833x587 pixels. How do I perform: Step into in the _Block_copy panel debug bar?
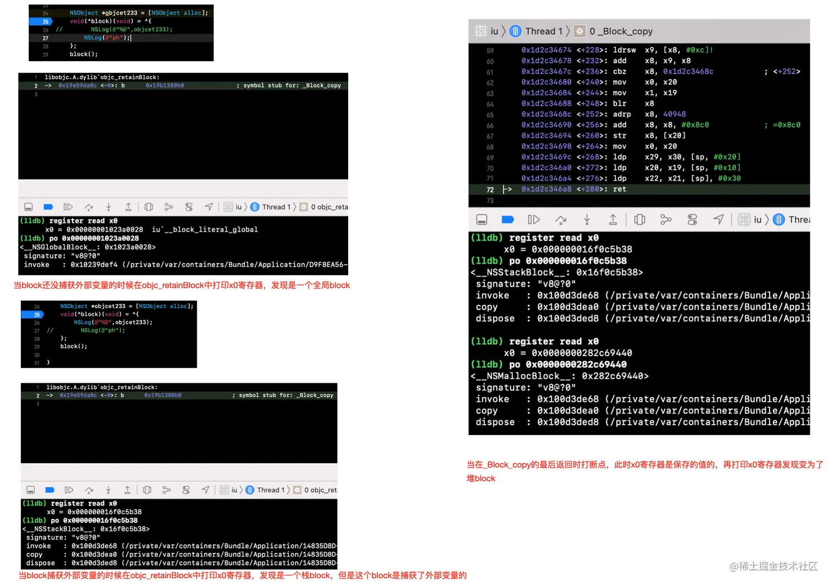pos(587,220)
